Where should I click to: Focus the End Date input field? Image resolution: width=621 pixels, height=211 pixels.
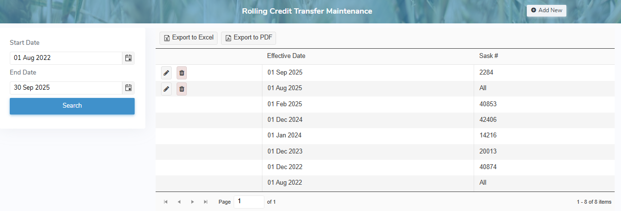coord(66,88)
